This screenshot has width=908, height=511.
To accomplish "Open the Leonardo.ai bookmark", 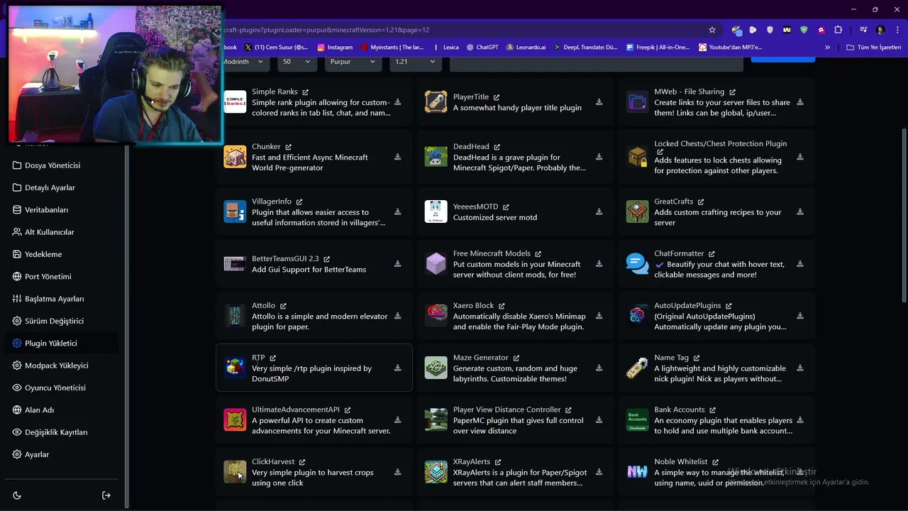I will pyautogui.click(x=526, y=48).
